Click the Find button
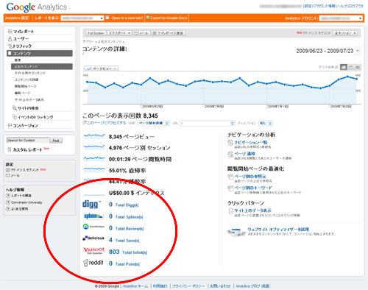368x290 pixels. coord(56,141)
